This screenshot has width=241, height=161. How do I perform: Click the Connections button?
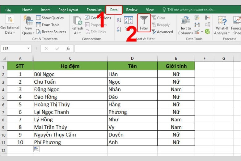(x=98, y=18)
